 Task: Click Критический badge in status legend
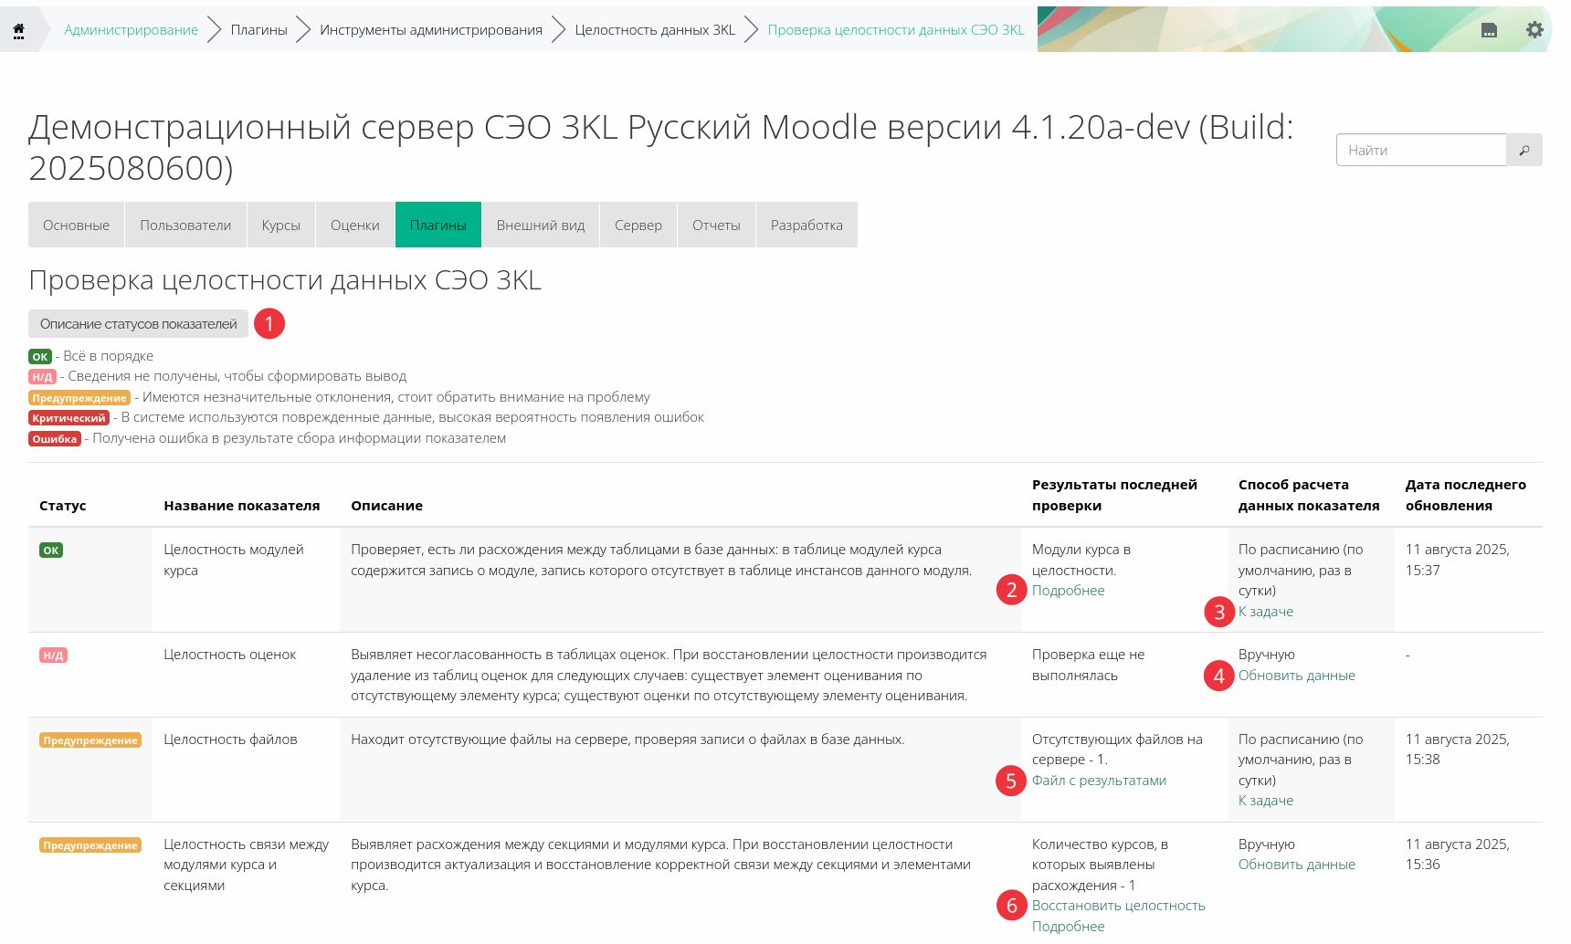click(69, 418)
